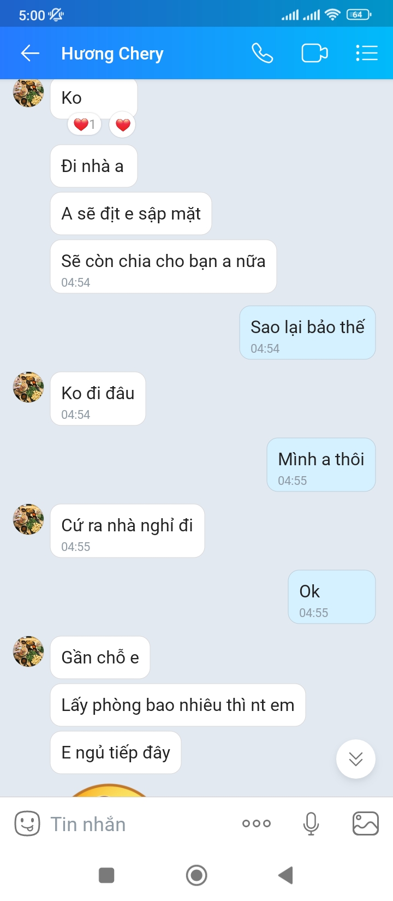Select the "Mình a thôi" message bubble
The image size is (393, 901).
pos(321,464)
